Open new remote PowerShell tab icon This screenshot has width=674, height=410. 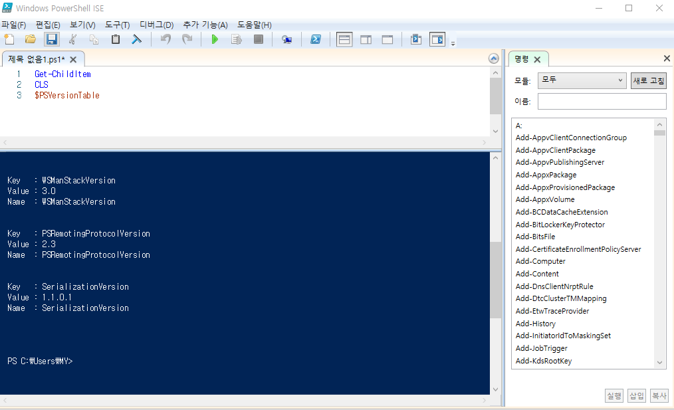tap(286, 40)
